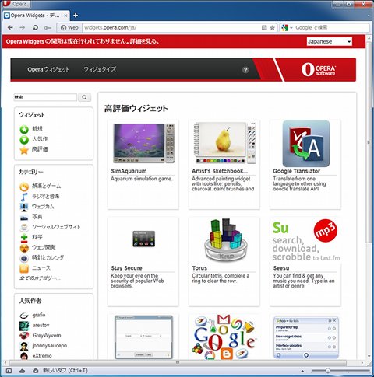374x377 pixels.
Task: Open the ウェブ開発 category
Action: (44, 247)
